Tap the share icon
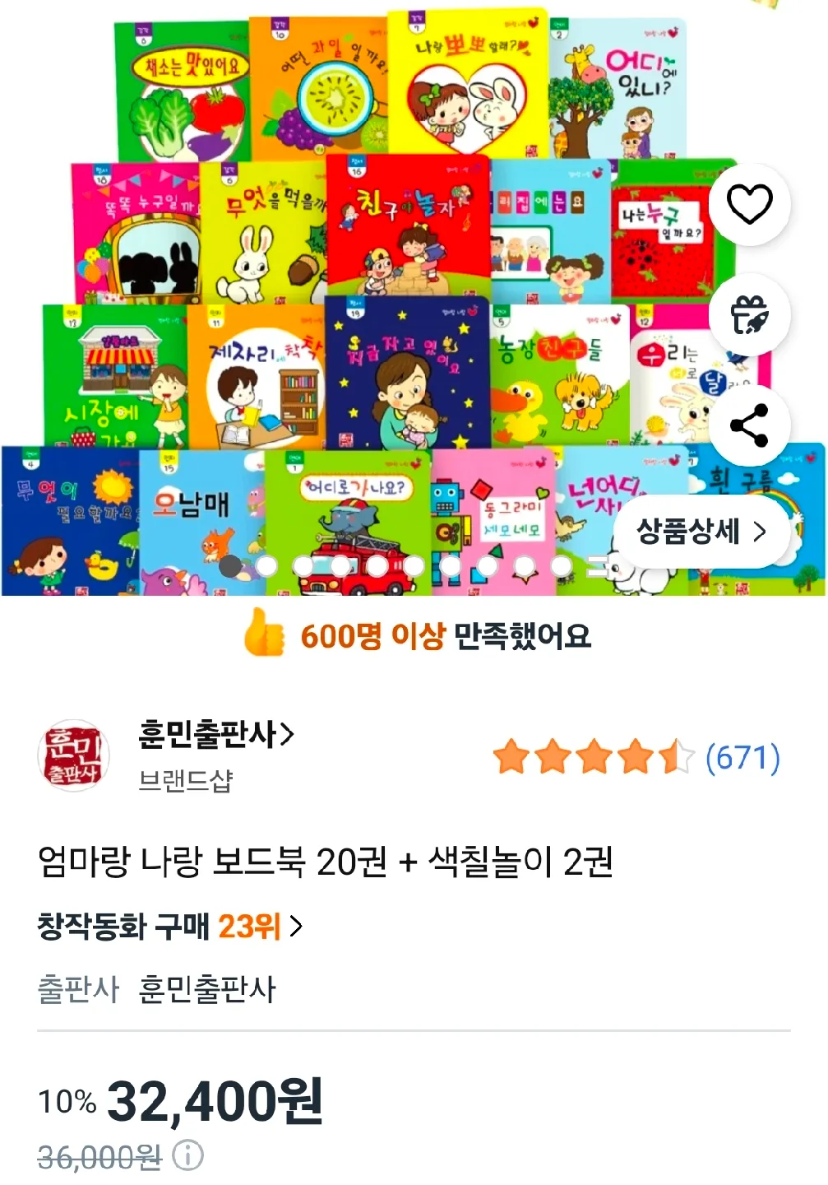This screenshot has width=828, height=1185. click(x=749, y=425)
